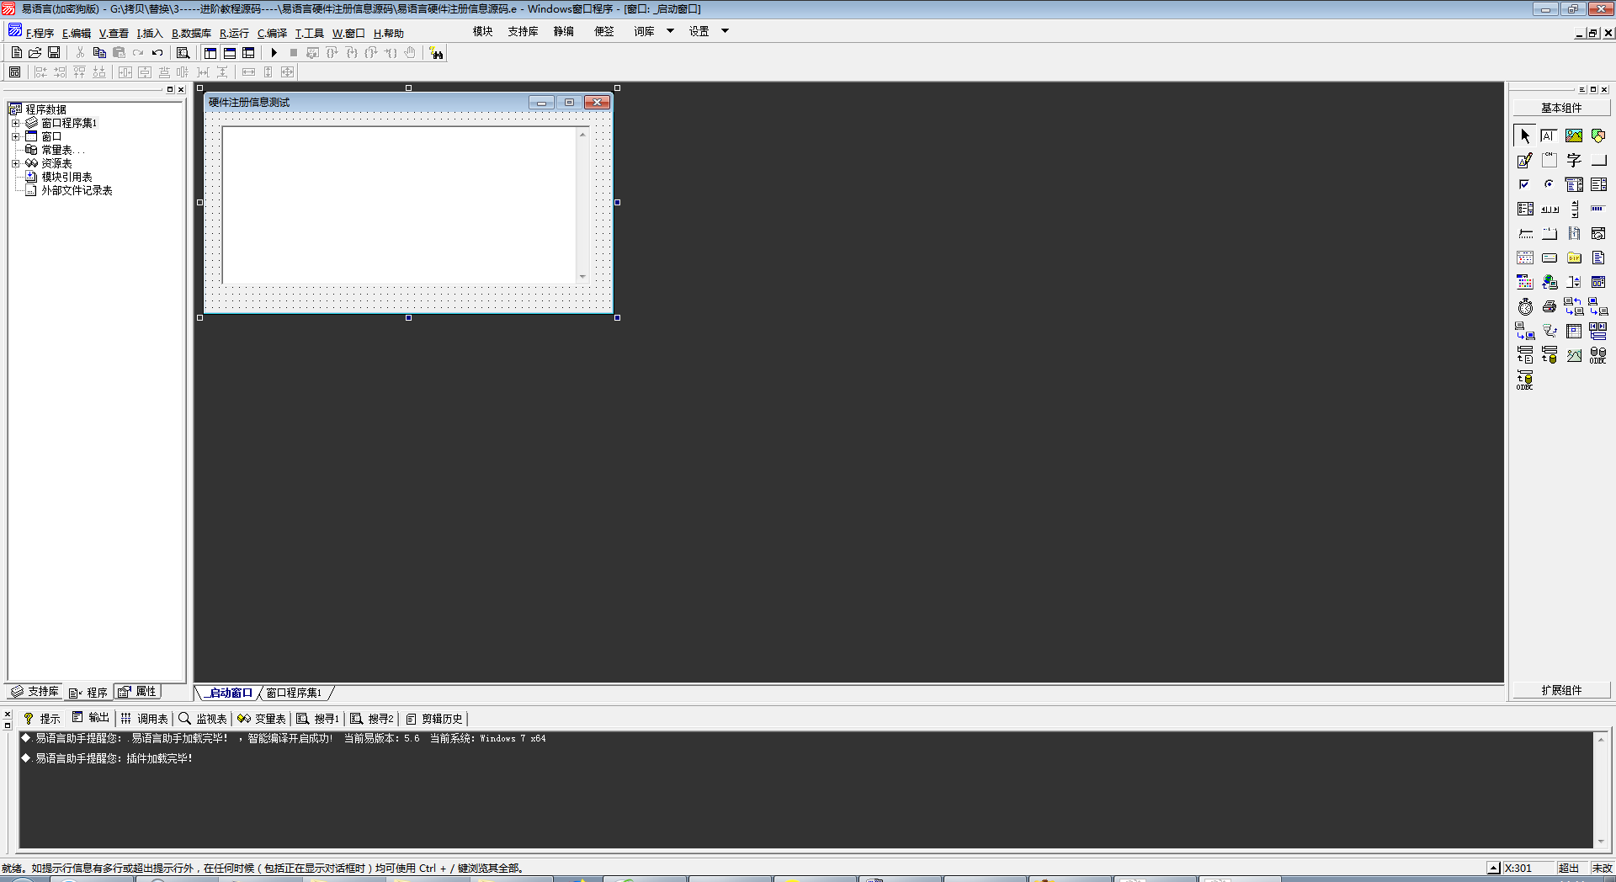Open the dropdown arrow next to 设置
This screenshot has height=882, width=1616.
(725, 31)
